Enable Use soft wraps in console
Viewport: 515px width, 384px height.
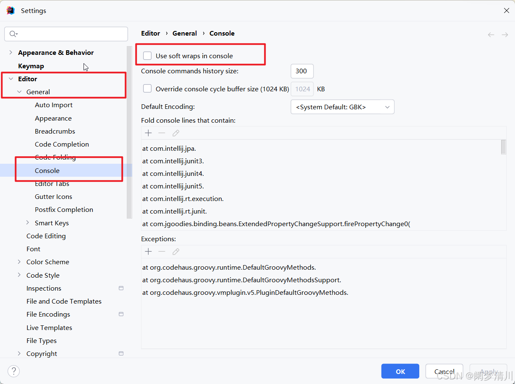click(x=147, y=56)
